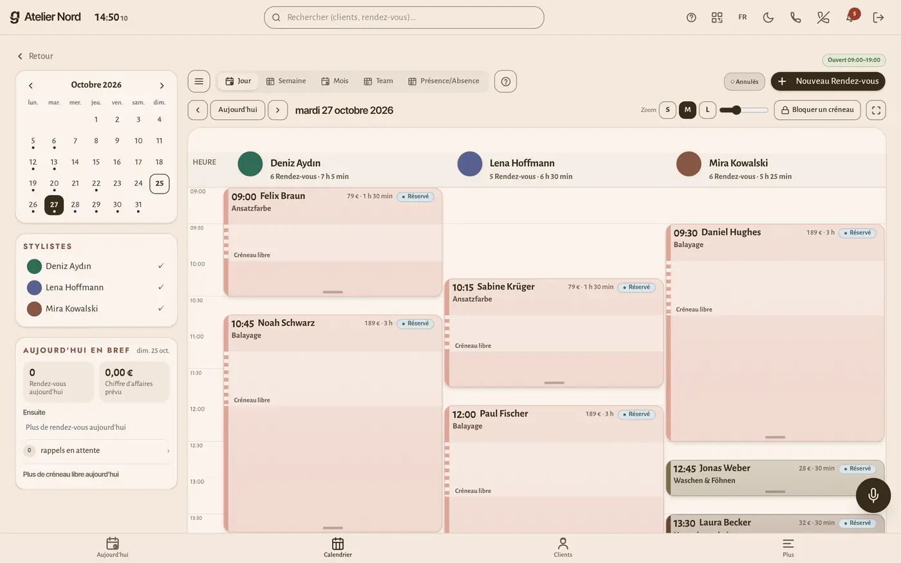Click the phone call icon
This screenshot has width=901, height=563.
795,17
